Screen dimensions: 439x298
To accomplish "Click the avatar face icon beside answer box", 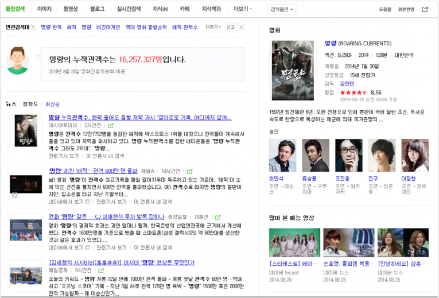I will click(17, 61).
